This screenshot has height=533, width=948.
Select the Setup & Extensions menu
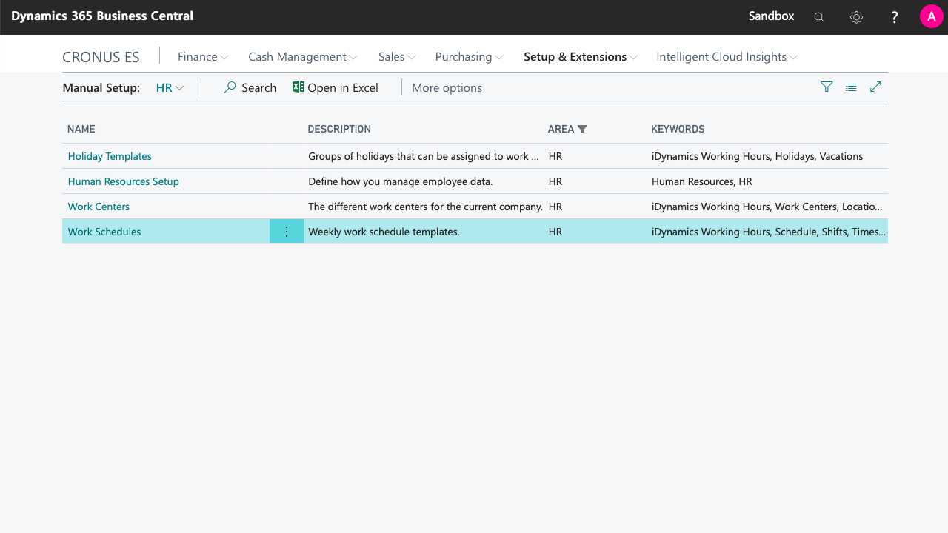coord(580,56)
